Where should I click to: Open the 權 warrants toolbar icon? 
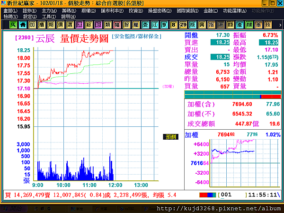(x=136, y=25)
